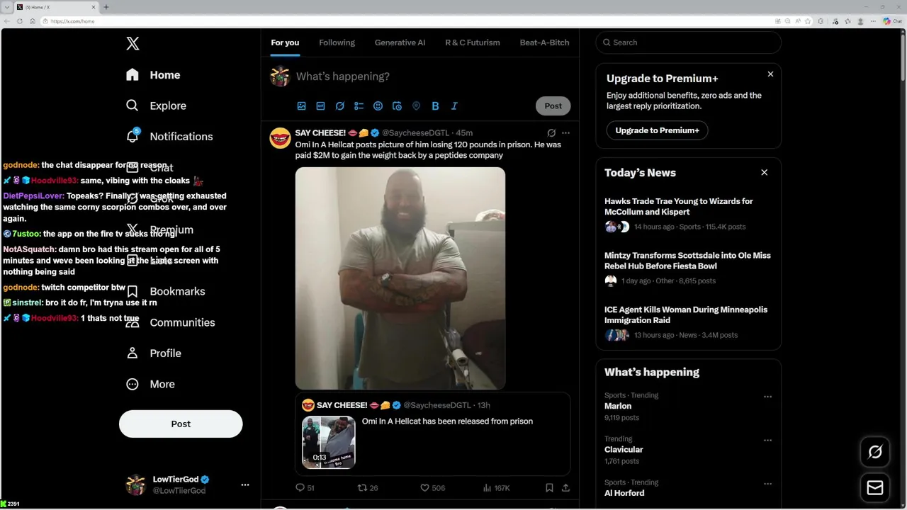
Task: Click the gray Post button in composer
Action: click(x=553, y=106)
